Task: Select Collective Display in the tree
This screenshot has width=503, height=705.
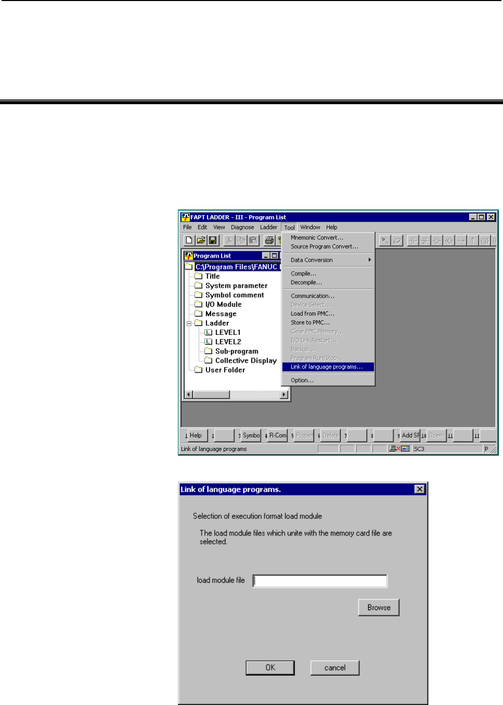Action: tap(246, 360)
